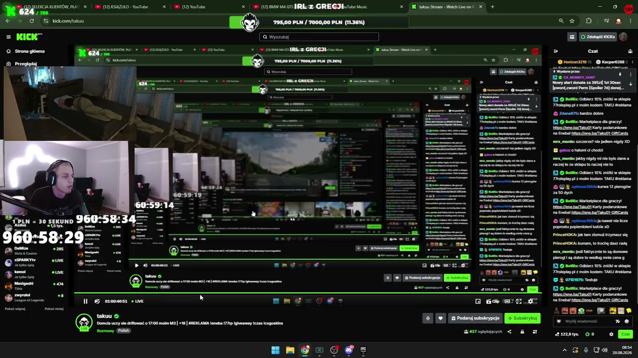Open Epic Games Launcher from taskbar

tap(363, 350)
